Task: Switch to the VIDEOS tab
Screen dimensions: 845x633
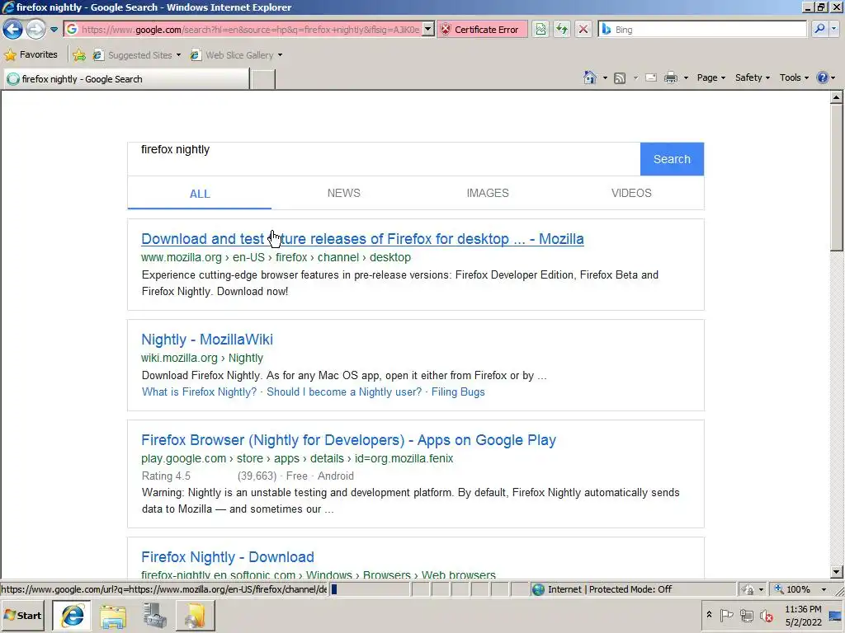Action: 631,193
